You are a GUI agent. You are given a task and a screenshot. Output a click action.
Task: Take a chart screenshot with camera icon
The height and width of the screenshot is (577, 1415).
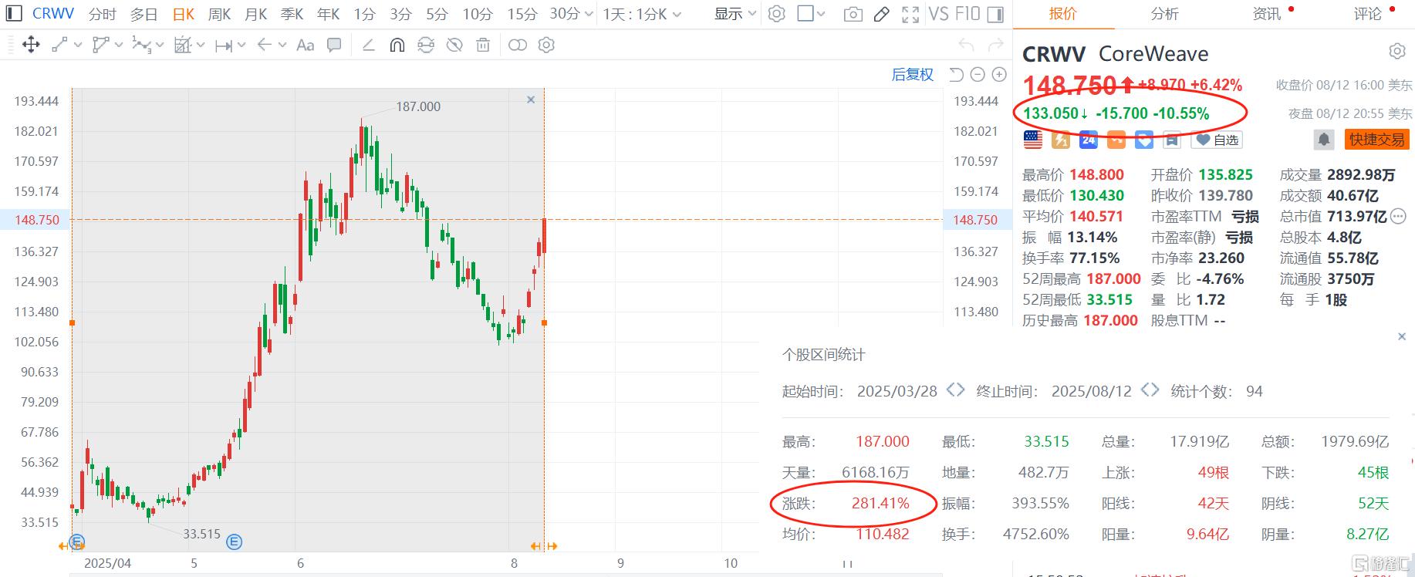coord(853,14)
